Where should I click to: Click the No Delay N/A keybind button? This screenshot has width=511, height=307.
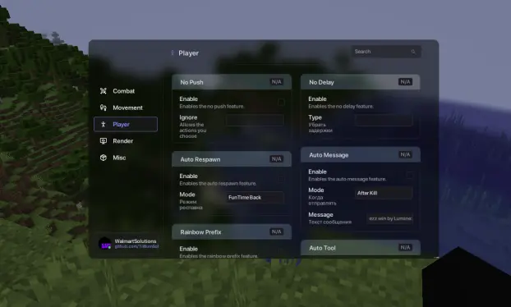pyautogui.click(x=405, y=82)
